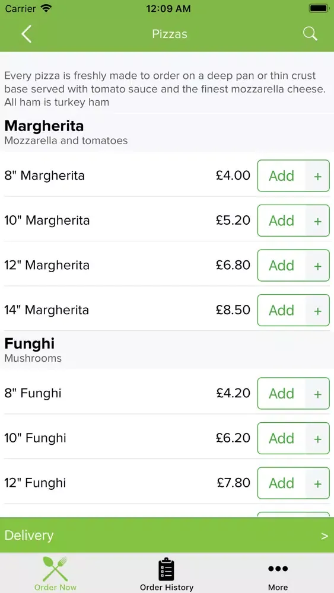This screenshot has width=334, height=593.
Task: Open the Order History clipboard icon
Action: (167, 569)
